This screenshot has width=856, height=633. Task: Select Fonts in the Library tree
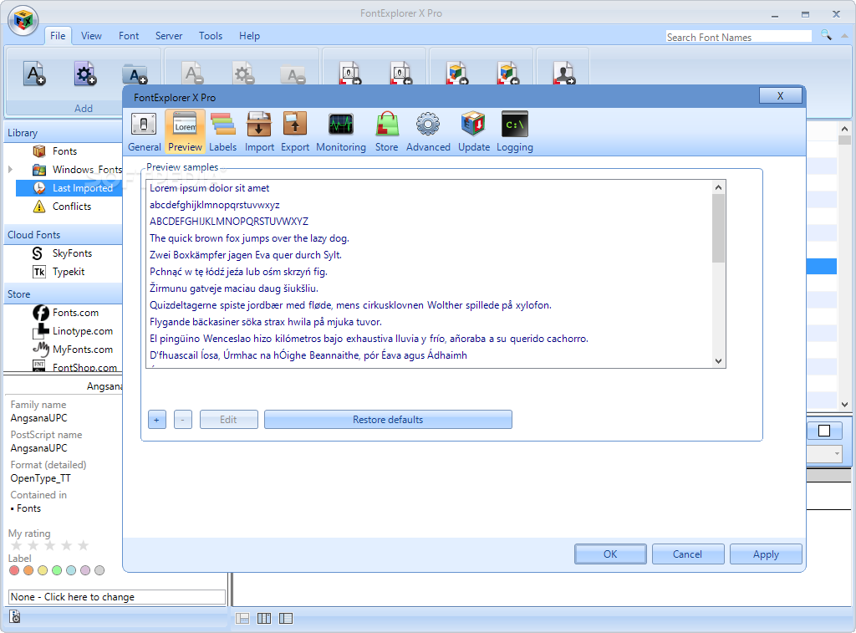pos(64,151)
